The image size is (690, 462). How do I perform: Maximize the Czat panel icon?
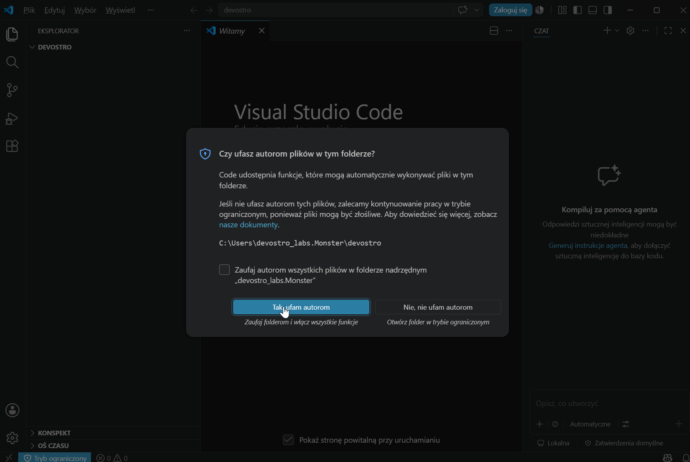click(668, 31)
